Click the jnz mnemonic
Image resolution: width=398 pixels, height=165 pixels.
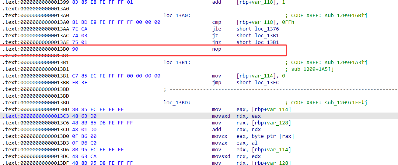point(217,42)
